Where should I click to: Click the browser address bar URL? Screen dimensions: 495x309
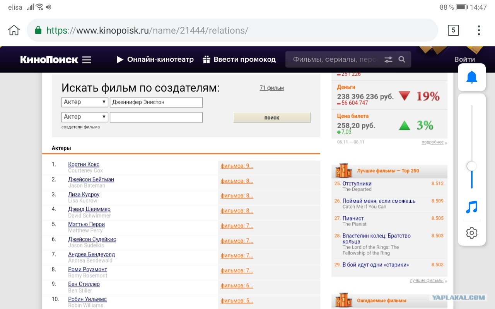(x=147, y=30)
